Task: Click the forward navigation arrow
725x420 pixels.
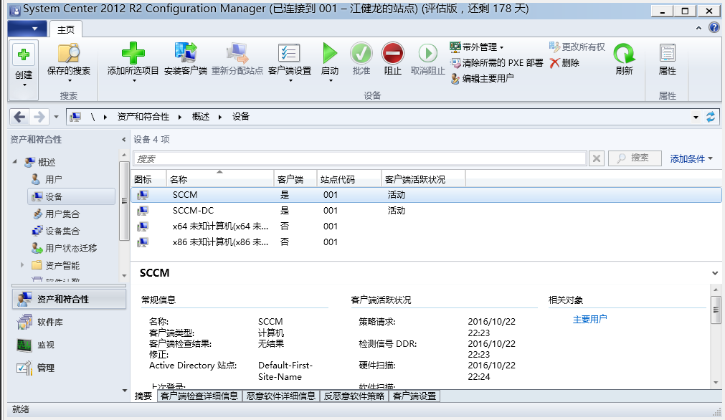Action: (x=39, y=117)
